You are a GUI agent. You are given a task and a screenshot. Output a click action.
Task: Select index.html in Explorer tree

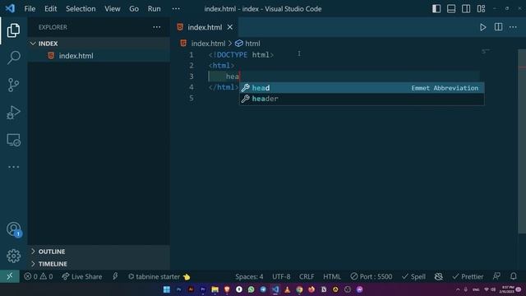tap(99, 56)
